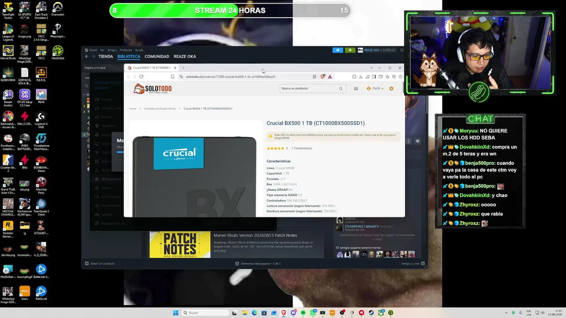566x318 pixels.
Task: Switch to the BIBLIOTECA tab in Steam
Action: (x=129, y=57)
